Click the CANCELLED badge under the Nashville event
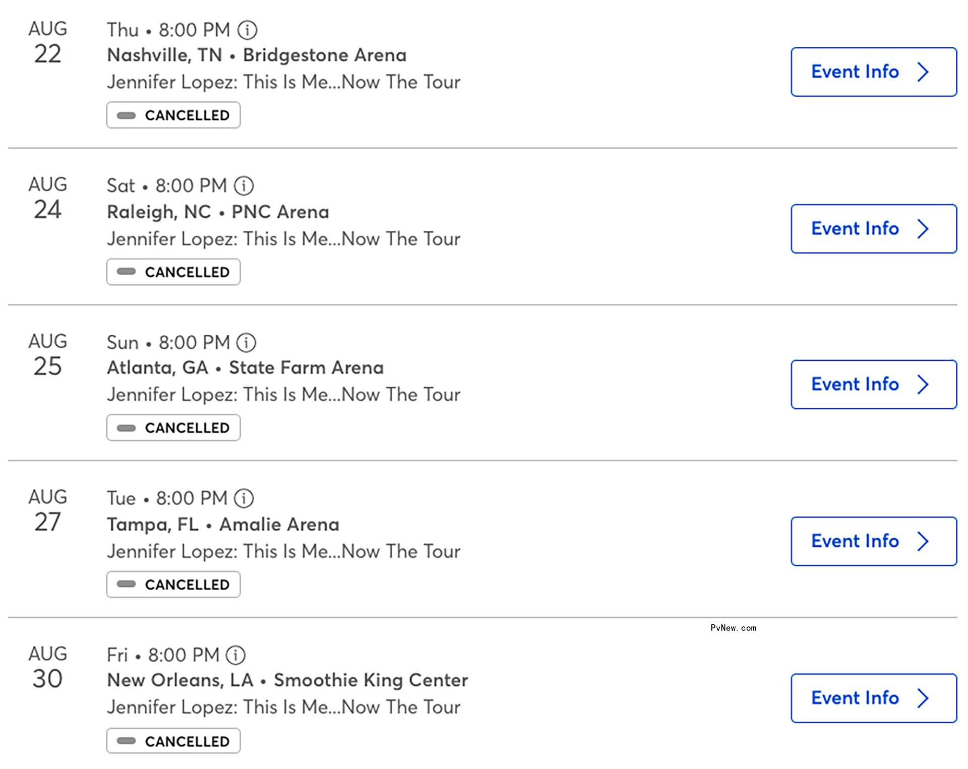Viewport: 968px width, 769px height. pos(173,115)
